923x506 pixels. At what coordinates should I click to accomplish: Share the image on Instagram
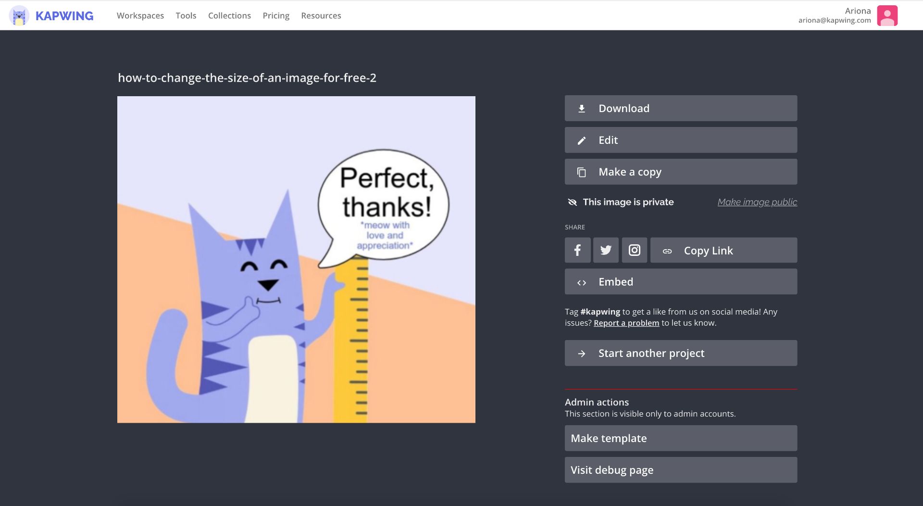(634, 250)
